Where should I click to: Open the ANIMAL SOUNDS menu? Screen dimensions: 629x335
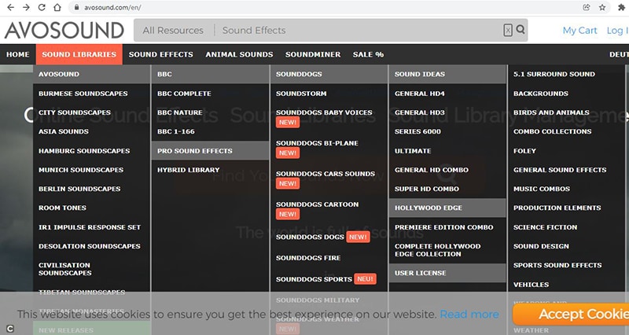tap(239, 54)
